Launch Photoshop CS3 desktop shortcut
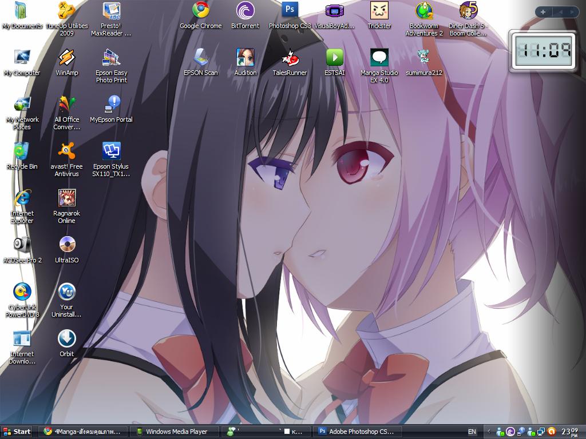Screen dimensions: 586x439 tap(290, 15)
